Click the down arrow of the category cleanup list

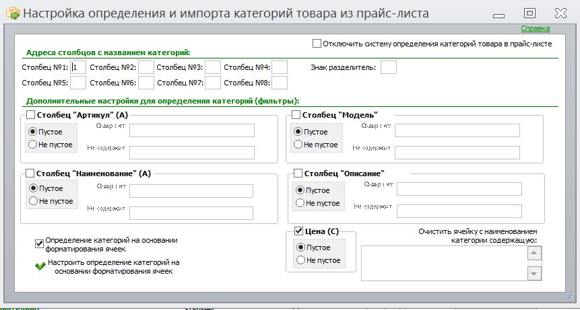point(534,274)
